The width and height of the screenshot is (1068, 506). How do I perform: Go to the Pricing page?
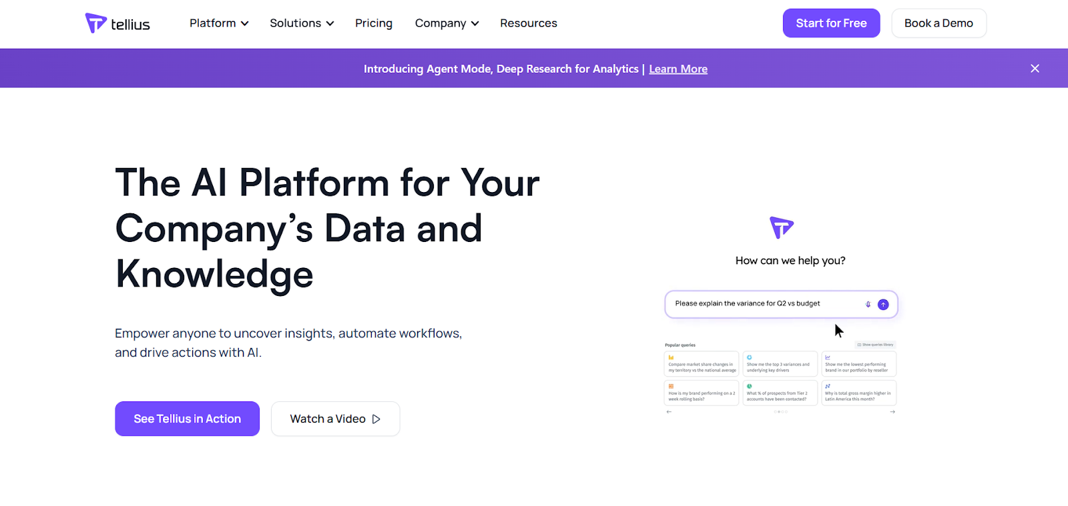tap(374, 23)
